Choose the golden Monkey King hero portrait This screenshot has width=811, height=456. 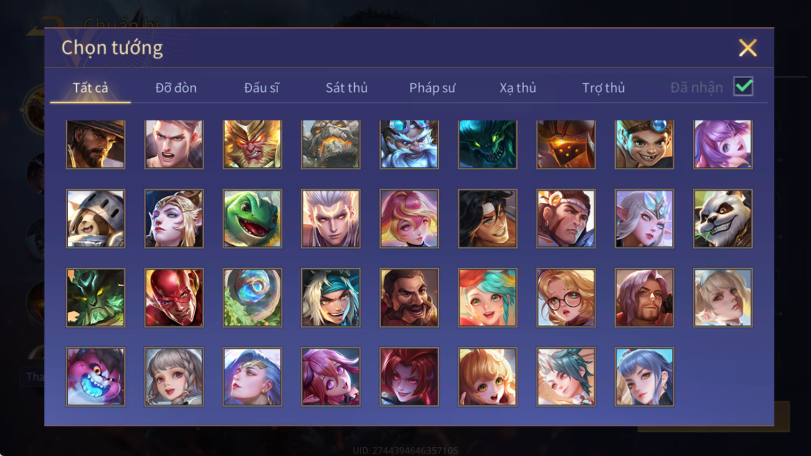click(x=252, y=144)
